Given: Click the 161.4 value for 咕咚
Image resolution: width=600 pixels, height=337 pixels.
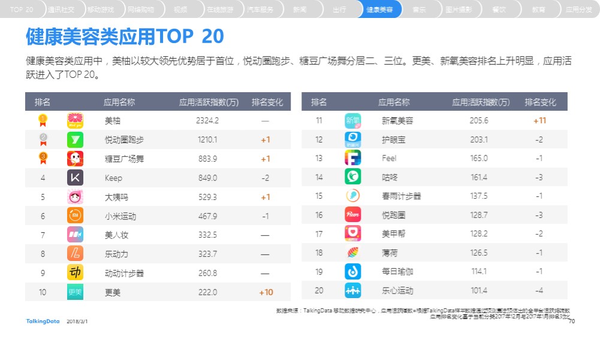Looking at the screenshot, I should click(x=479, y=177).
